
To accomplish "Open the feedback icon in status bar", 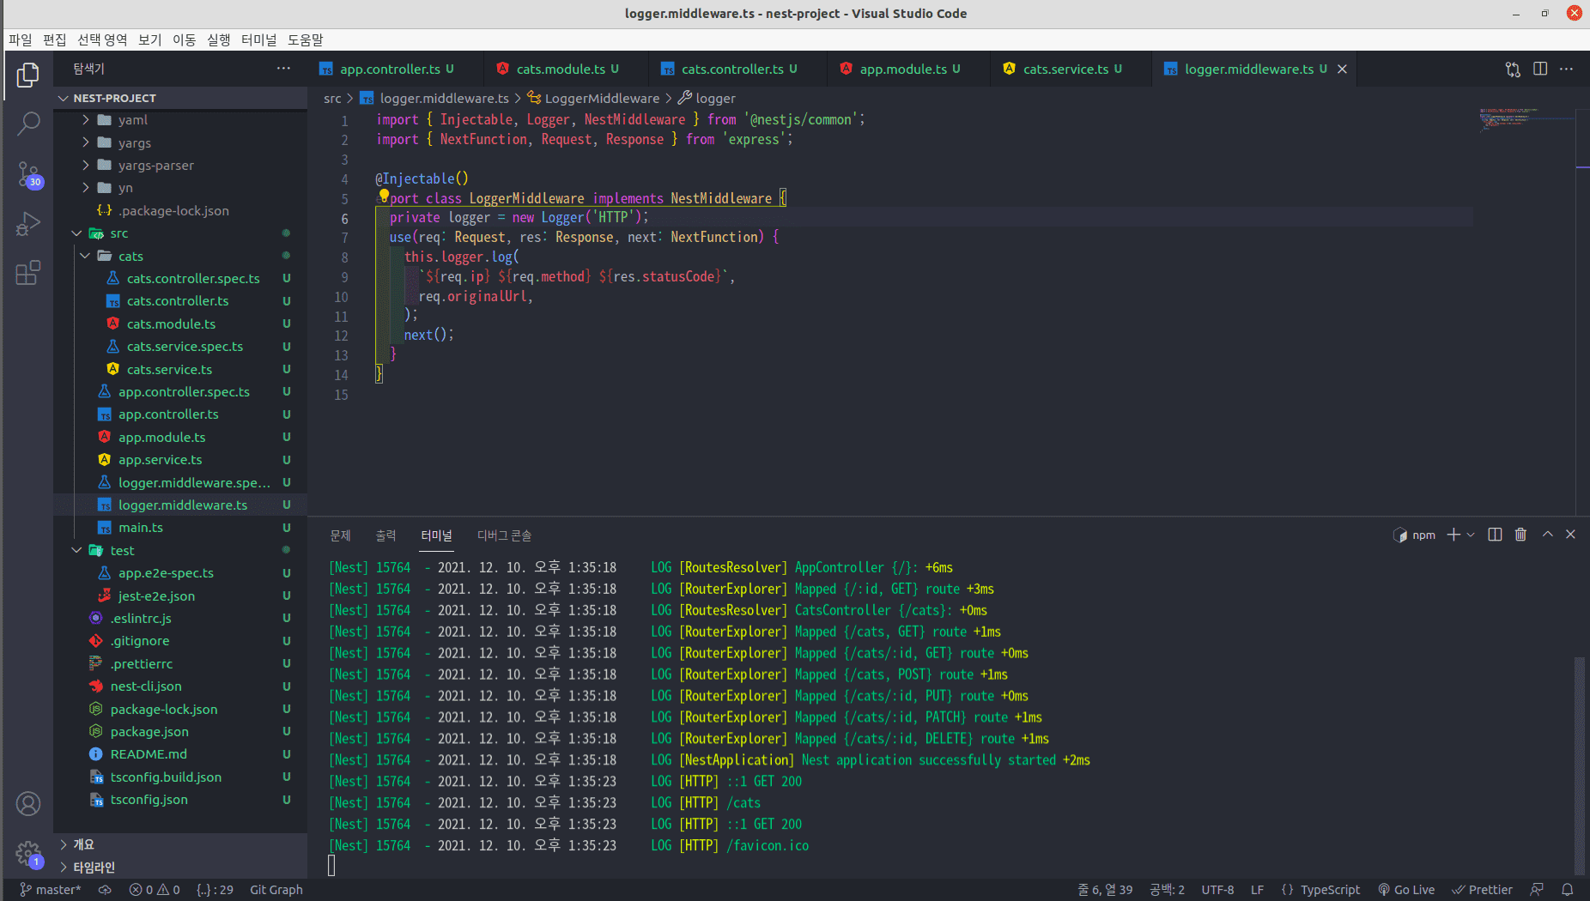I will 1537,890.
